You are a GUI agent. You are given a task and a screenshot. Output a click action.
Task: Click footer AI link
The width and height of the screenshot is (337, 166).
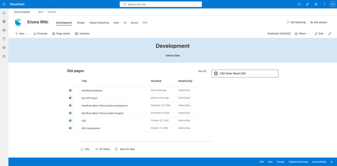pyautogui.click(x=332, y=162)
